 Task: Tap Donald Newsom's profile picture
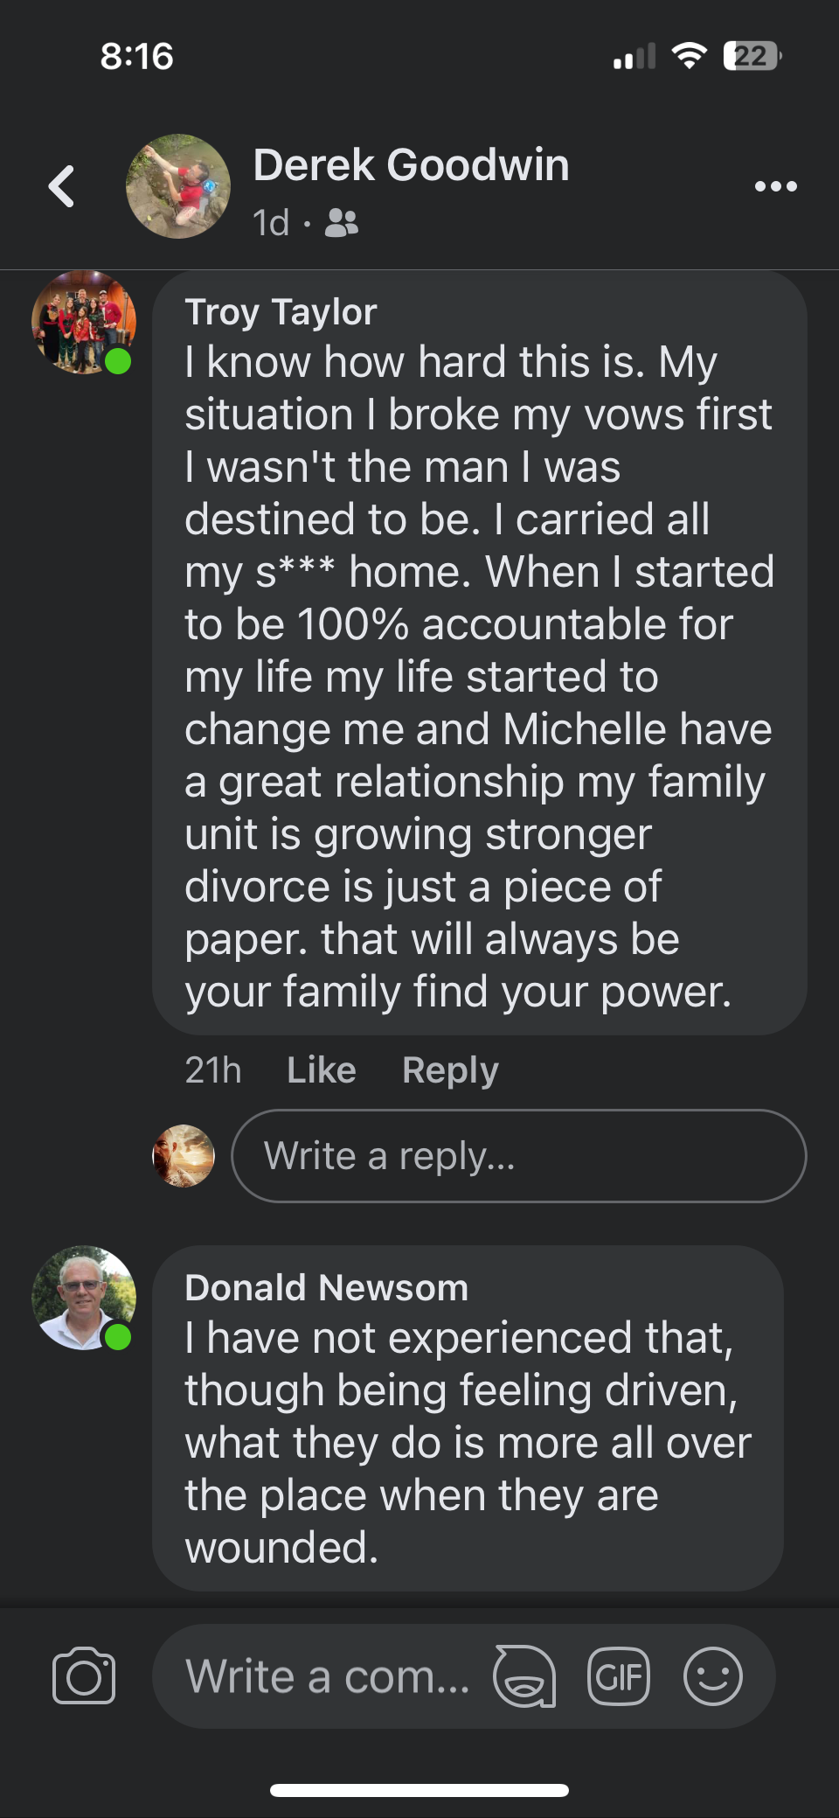click(x=83, y=1298)
